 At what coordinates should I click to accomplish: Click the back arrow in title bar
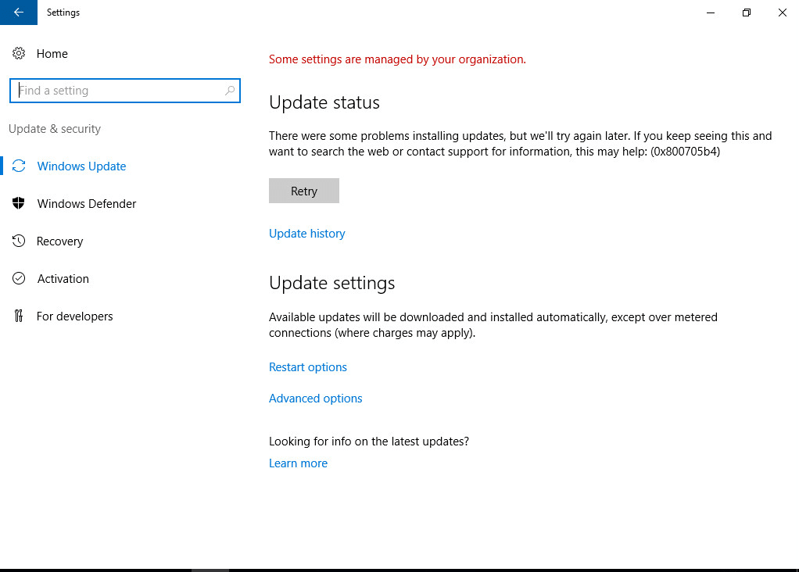18,13
